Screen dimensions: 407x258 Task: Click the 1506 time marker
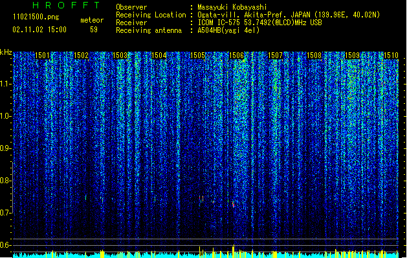point(236,55)
